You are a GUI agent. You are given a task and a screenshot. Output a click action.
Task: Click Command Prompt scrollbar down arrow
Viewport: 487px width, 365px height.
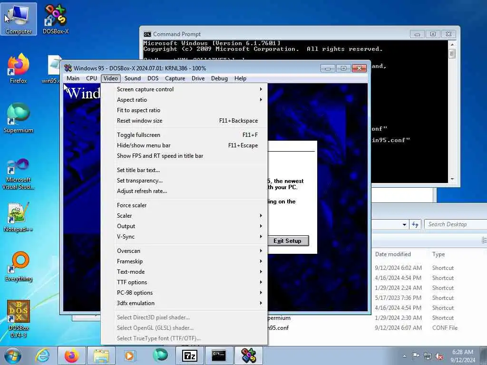coord(452,179)
